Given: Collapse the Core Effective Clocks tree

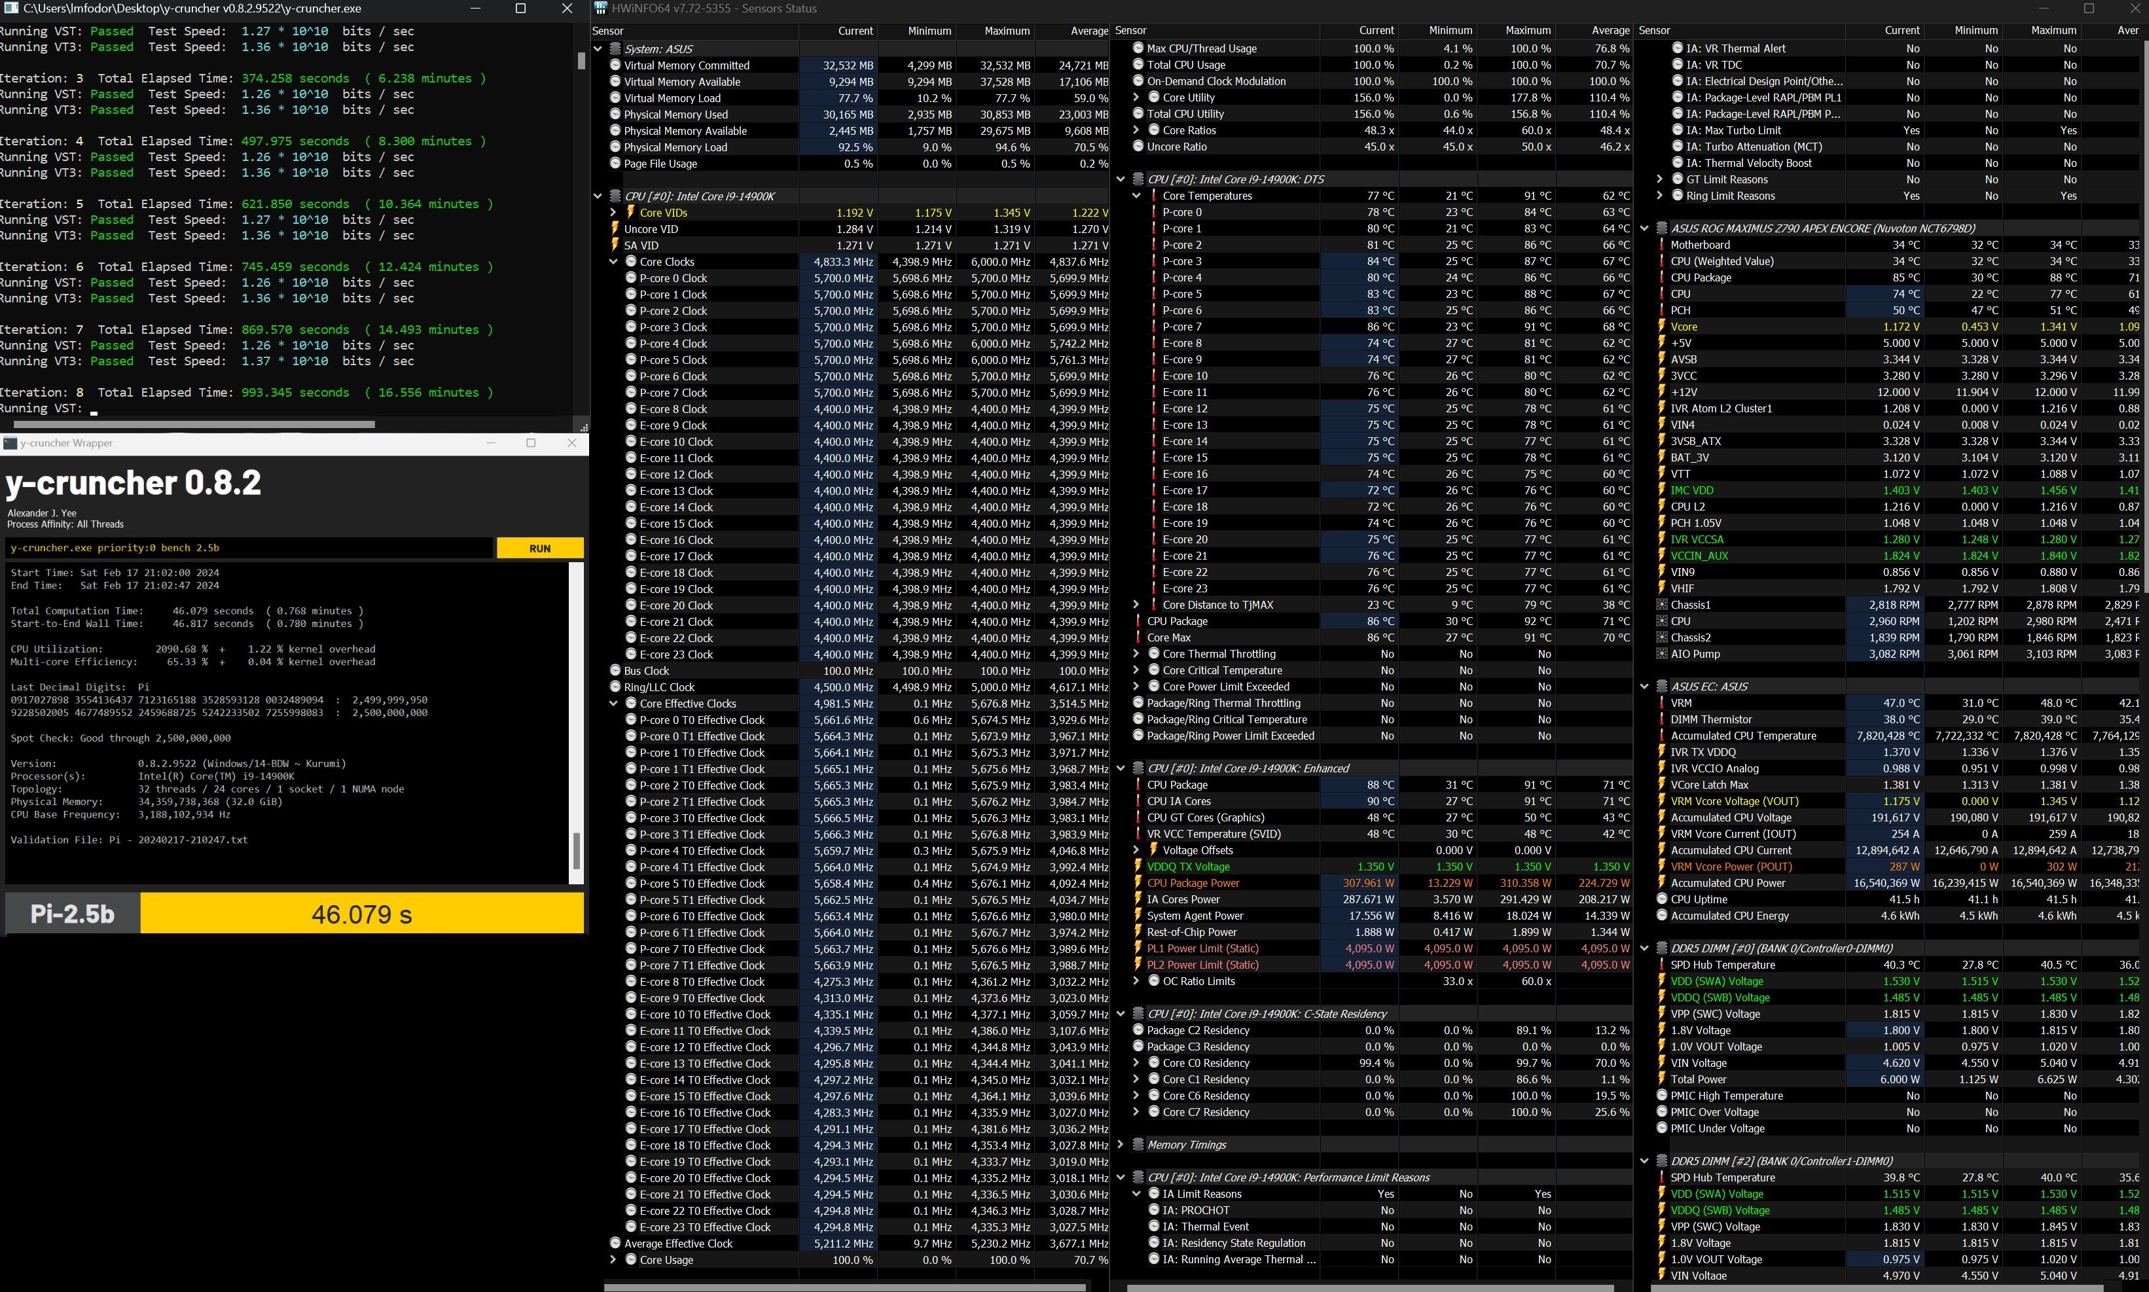Looking at the screenshot, I should pos(614,704).
